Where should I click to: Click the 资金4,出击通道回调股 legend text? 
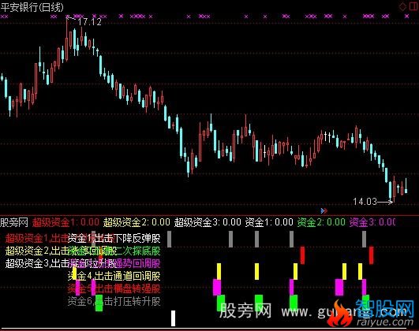tap(114, 277)
